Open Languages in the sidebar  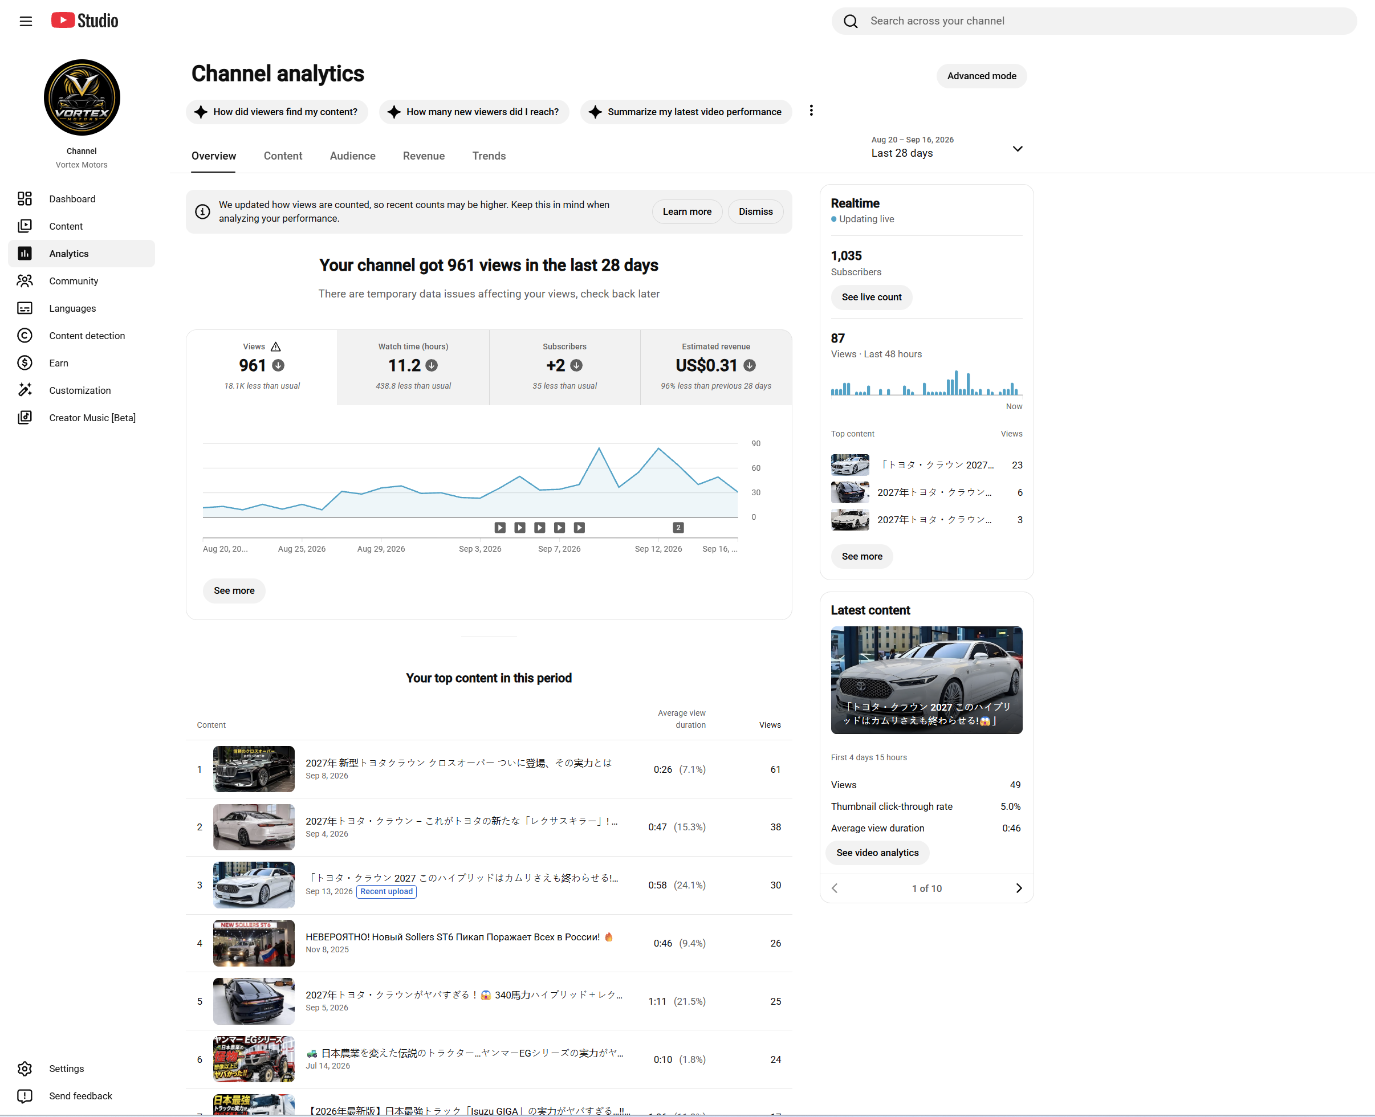(82, 308)
